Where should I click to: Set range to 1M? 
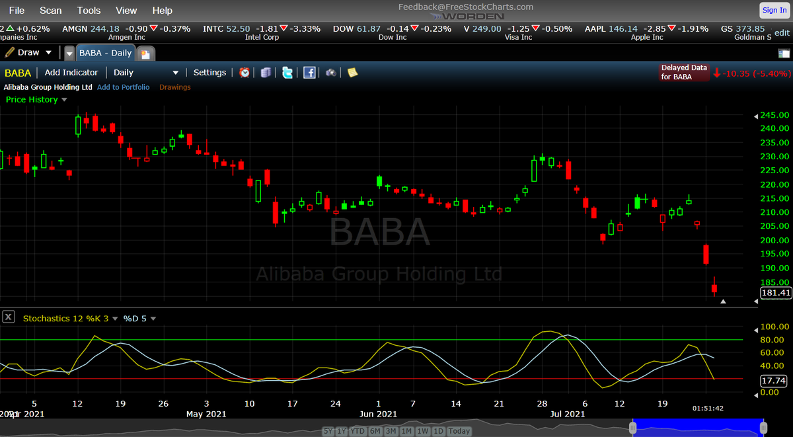click(406, 431)
